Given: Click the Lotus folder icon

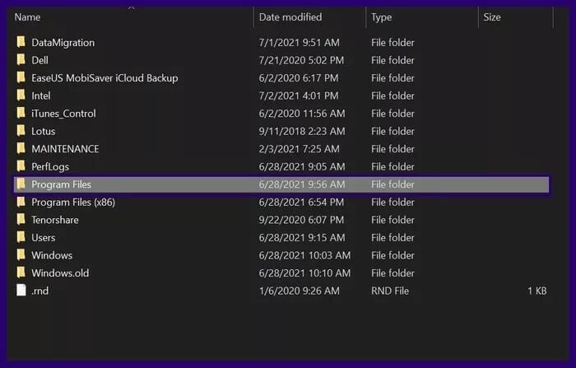Looking at the screenshot, I should pyautogui.click(x=21, y=131).
